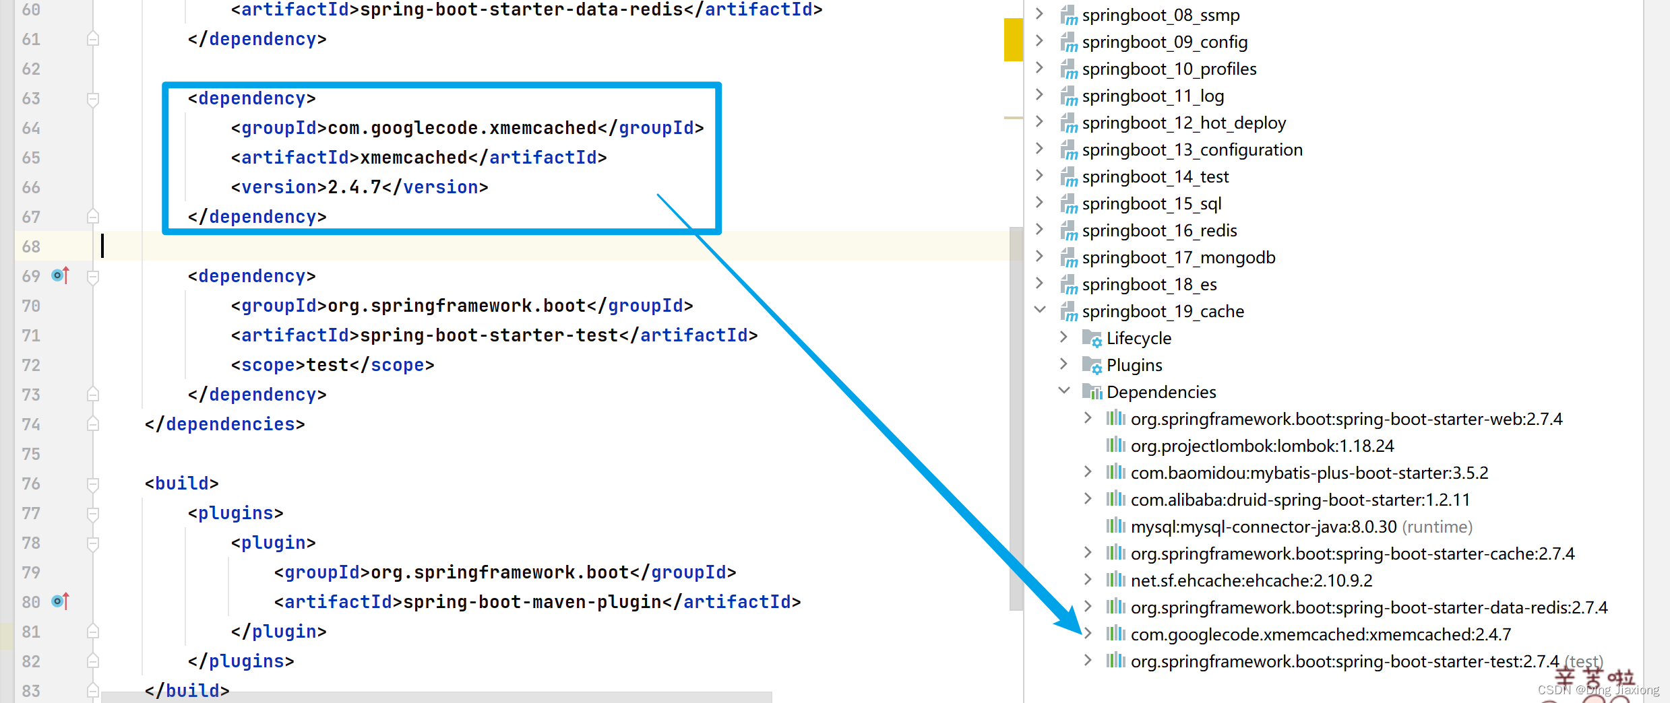Viewport: 1670px width, 703px height.
Task: Select spring-boot-starter-cache:2.7.4 dependency
Action: coord(1353,554)
